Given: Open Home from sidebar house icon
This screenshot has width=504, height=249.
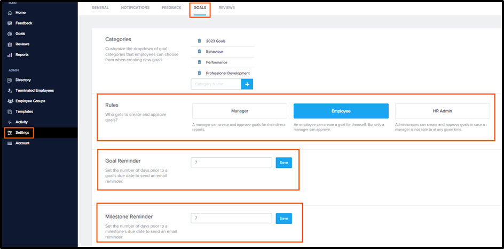Looking at the screenshot, I should (x=10, y=13).
